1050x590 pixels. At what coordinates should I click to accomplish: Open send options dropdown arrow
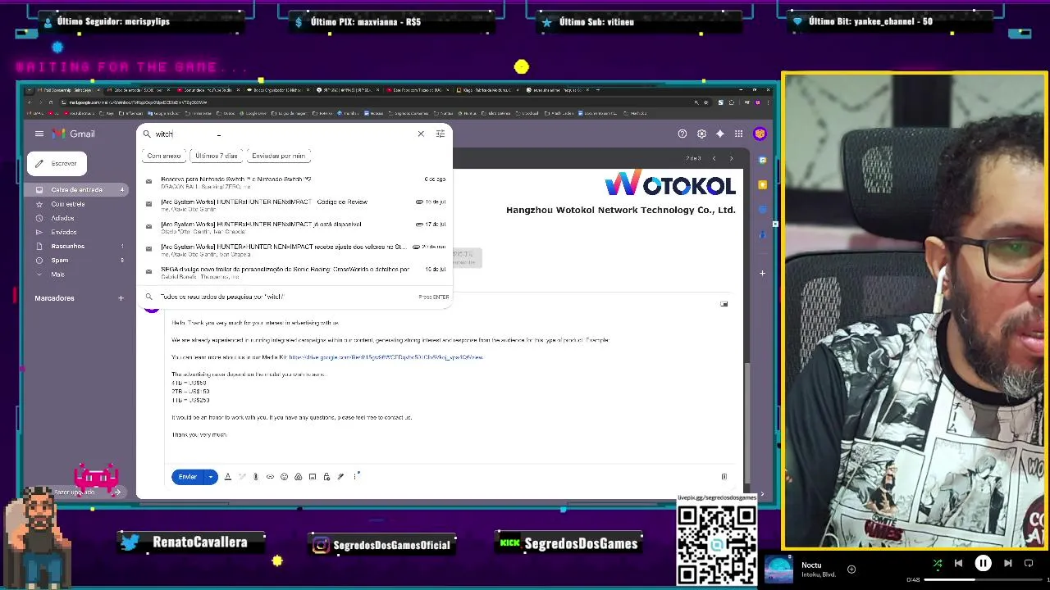point(211,477)
